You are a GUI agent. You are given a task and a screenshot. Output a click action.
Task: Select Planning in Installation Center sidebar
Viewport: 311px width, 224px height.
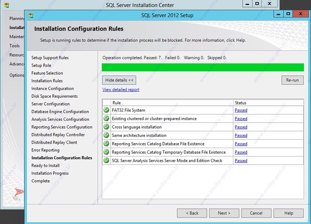[17, 18]
